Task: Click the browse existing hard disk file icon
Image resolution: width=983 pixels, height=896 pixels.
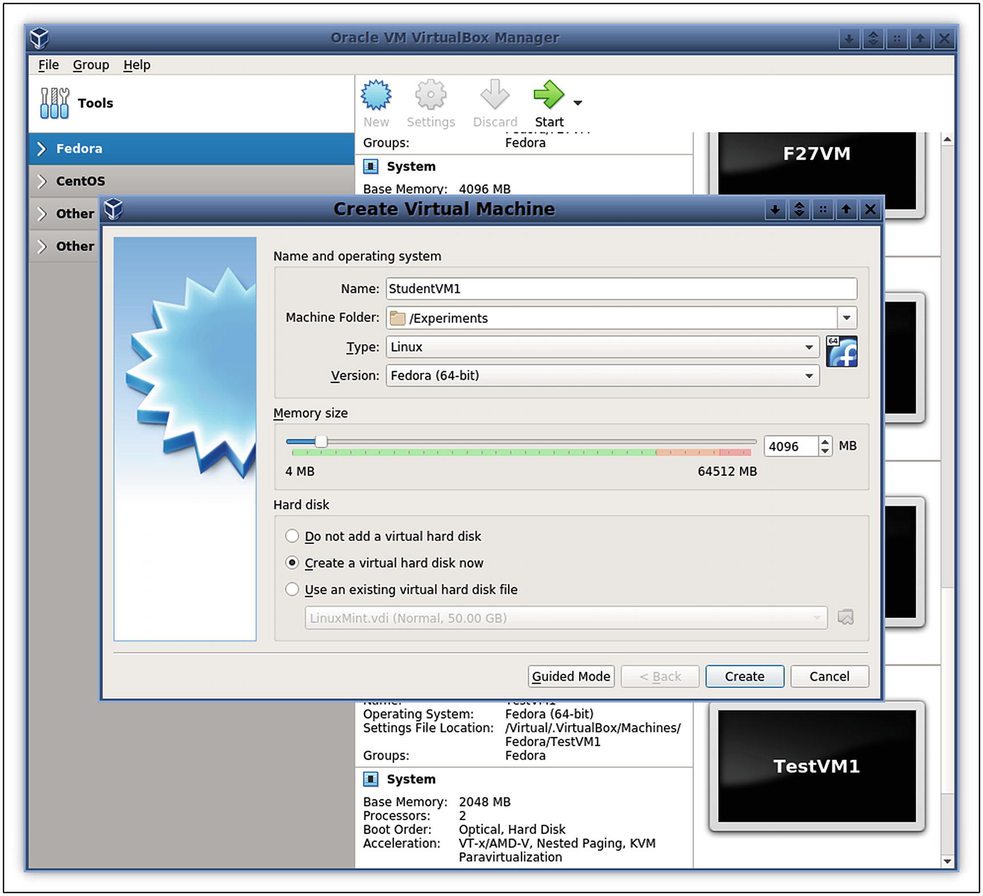Action: click(846, 617)
